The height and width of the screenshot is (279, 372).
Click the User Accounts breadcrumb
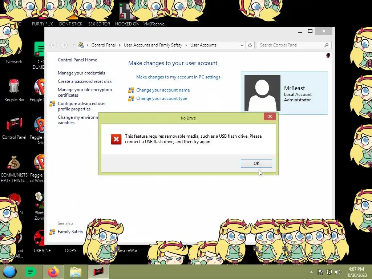click(x=203, y=45)
